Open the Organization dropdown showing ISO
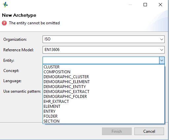The width and height of the screenshot is (169, 140). tap(104, 39)
